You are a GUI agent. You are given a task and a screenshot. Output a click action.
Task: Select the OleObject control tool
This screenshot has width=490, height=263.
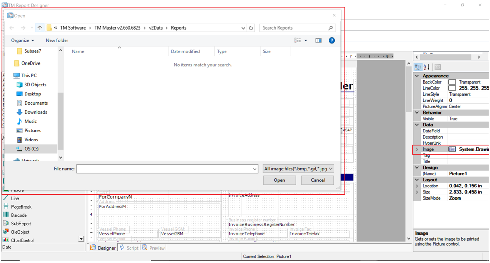pos(20,232)
